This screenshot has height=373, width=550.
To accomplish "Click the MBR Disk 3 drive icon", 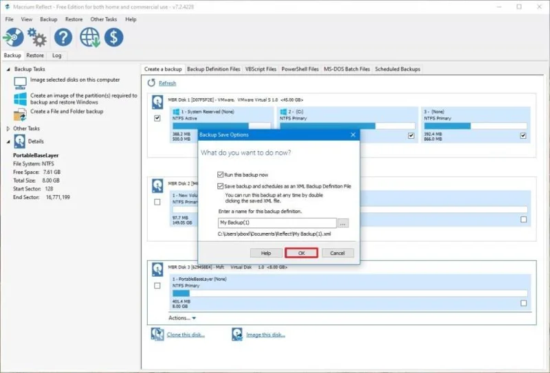I will (157, 269).
